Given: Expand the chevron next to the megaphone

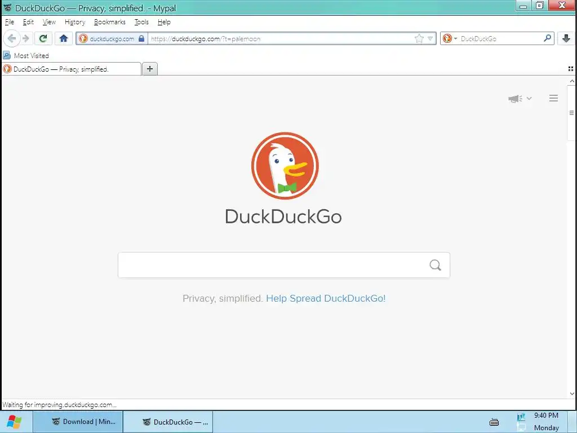Looking at the screenshot, I should (x=529, y=98).
